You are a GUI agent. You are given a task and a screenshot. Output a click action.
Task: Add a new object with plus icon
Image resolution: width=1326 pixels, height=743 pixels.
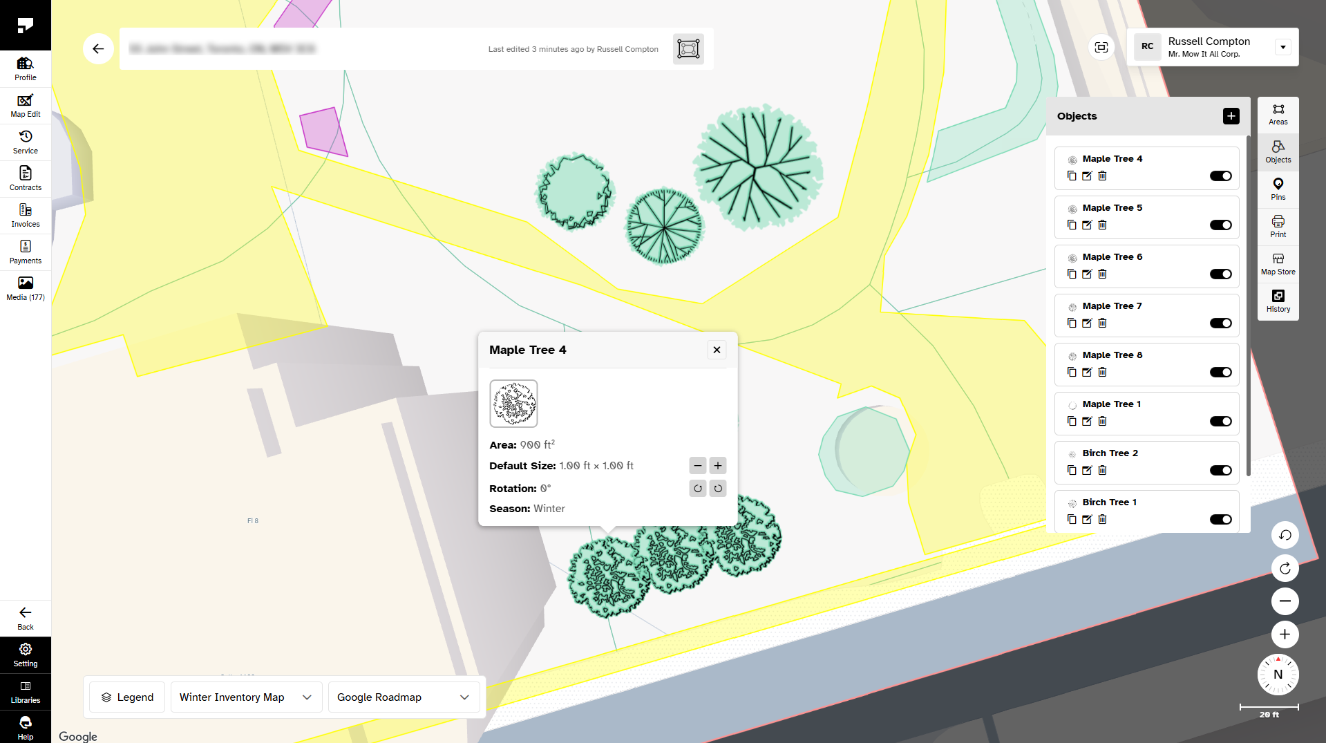point(1231,116)
